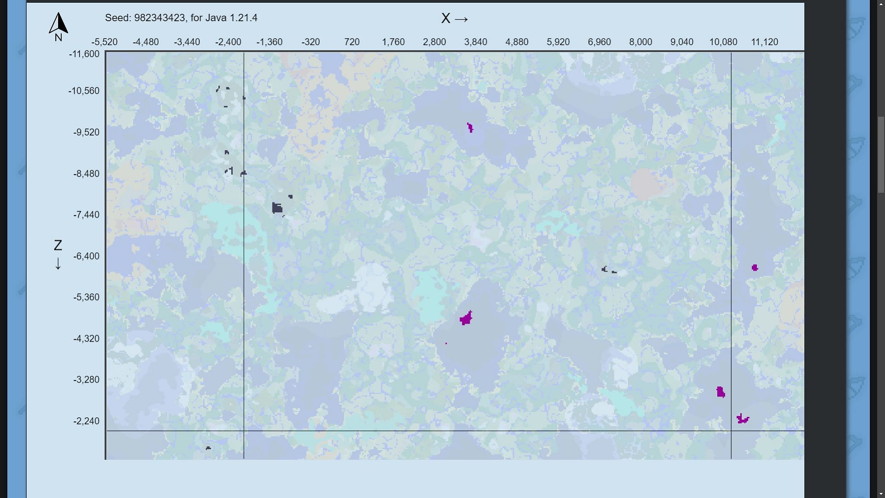
Task: Click the dark marker on the left vertical gridline near Z -8,480
Action: tap(243, 173)
